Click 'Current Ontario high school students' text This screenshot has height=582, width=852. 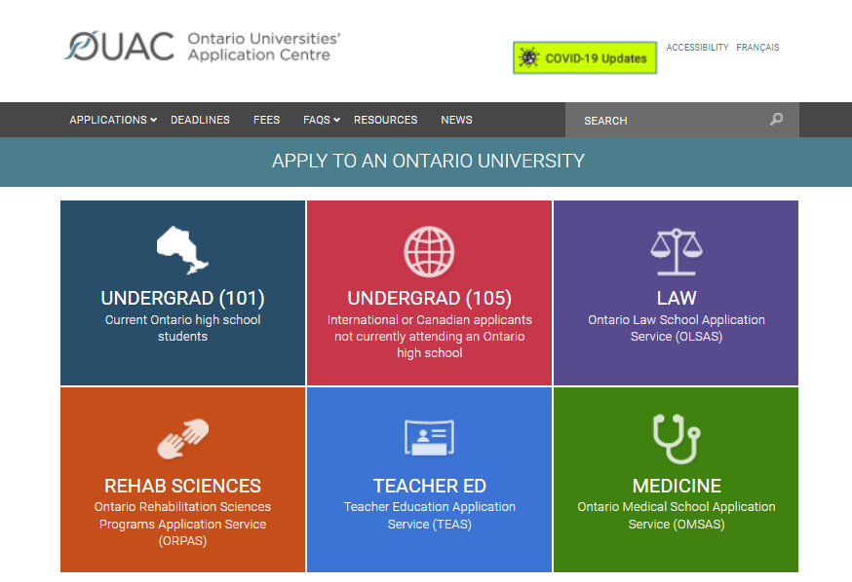click(182, 328)
